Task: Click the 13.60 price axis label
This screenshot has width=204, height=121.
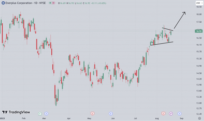Action: coord(199,91)
